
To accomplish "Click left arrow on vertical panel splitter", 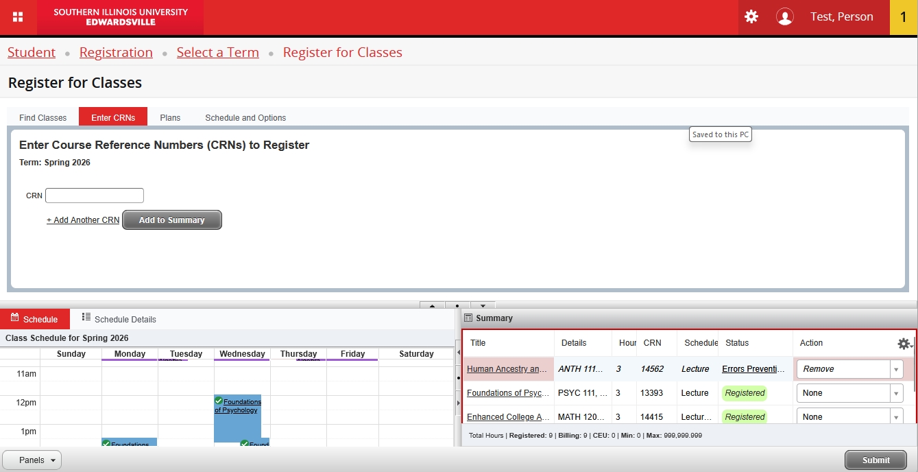I will click(x=458, y=352).
